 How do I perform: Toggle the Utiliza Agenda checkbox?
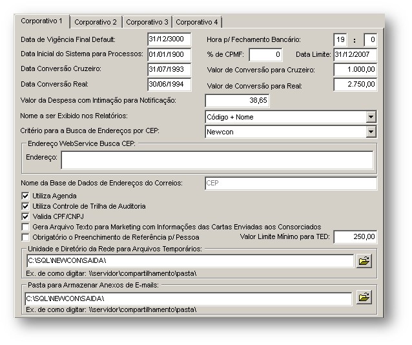pos(25,196)
